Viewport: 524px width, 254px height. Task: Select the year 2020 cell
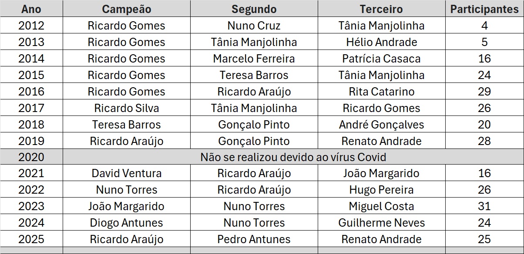click(x=31, y=157)
